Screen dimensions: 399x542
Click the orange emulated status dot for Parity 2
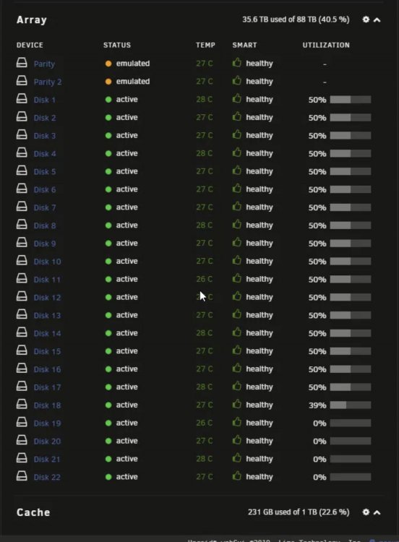(x=108, y=82)
